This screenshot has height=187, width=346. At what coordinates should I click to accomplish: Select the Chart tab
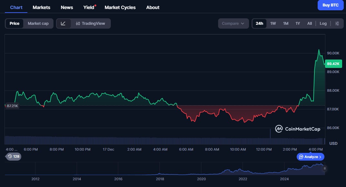point(16,7)
